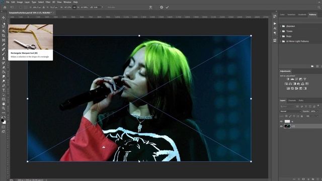This screenshot has width=322, height=181.
Task: Open the Filter menu
Action: coord(48,2)
